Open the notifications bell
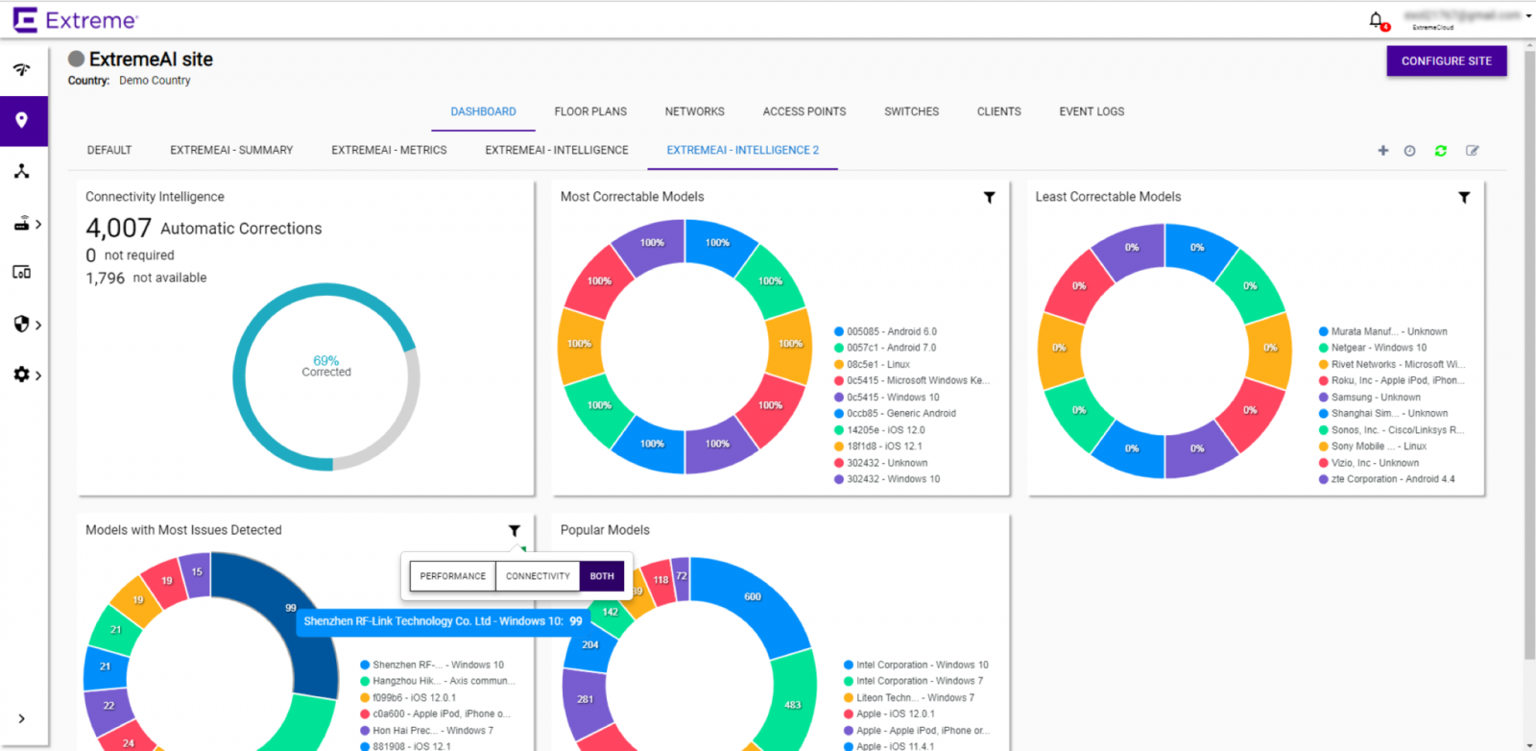Screen dimensions: 1536x751 [x=1377, y=19]
